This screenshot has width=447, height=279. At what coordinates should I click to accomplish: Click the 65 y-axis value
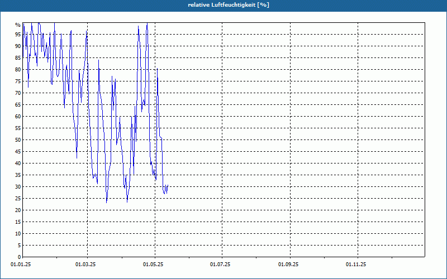pyautogui.click(x=18, y=104)
